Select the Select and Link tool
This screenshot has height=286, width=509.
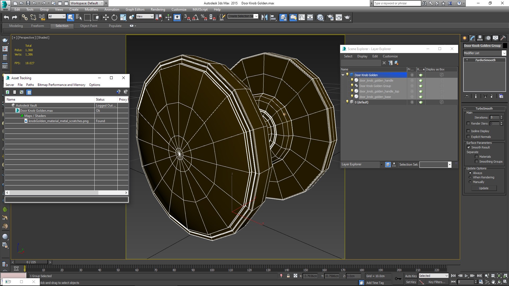pyautogui.click(x=24, y=17)
